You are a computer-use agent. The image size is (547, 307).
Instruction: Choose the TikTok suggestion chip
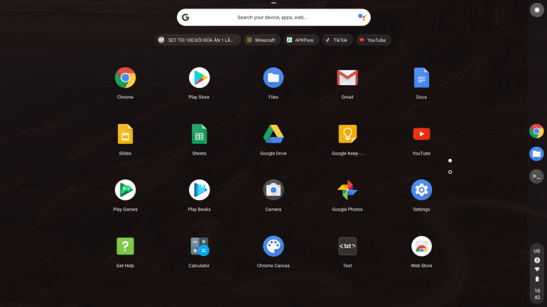coord(337,40)
